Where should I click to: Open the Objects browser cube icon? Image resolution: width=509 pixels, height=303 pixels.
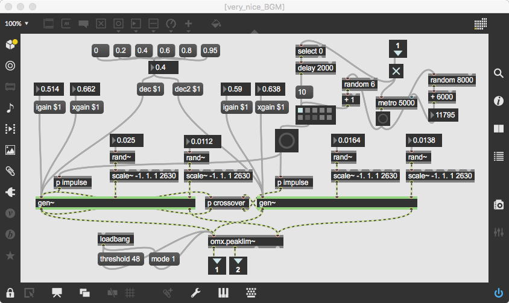[x=10, y=45]
